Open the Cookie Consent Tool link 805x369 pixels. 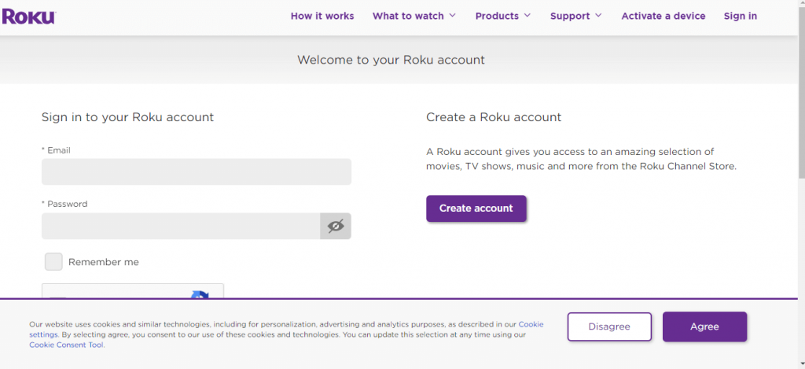67,345
